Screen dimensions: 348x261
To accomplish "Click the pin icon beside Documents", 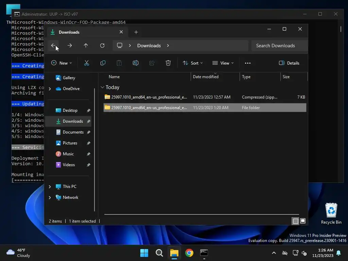I will pyautogui.click(x=89, y=132).
